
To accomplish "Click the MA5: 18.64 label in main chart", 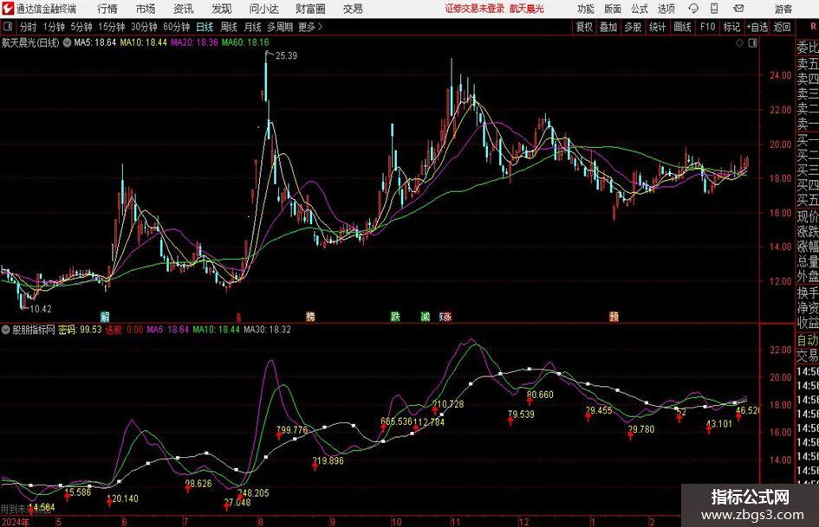I will click(95, 42).
